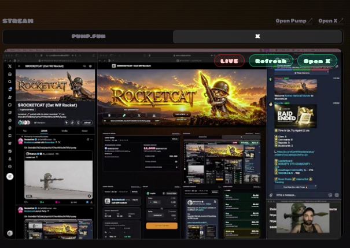Open Home in the X sidebar
Viewport: 350px width, 248px height.
click(10, 74)
